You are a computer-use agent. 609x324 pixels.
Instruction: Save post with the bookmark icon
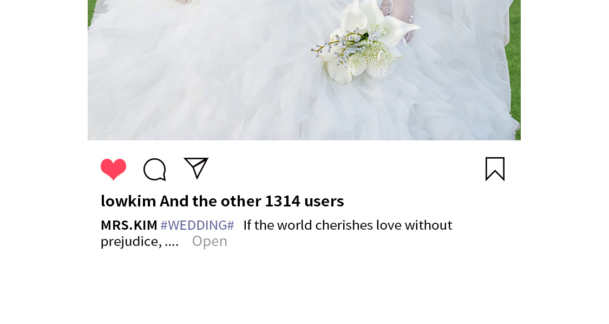pyautogui.click(x=495, y=169)
